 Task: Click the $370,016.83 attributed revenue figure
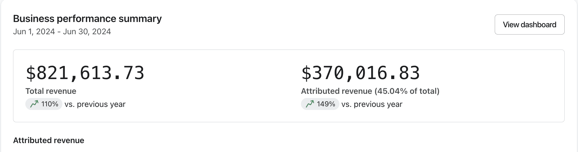click(360, 73)
